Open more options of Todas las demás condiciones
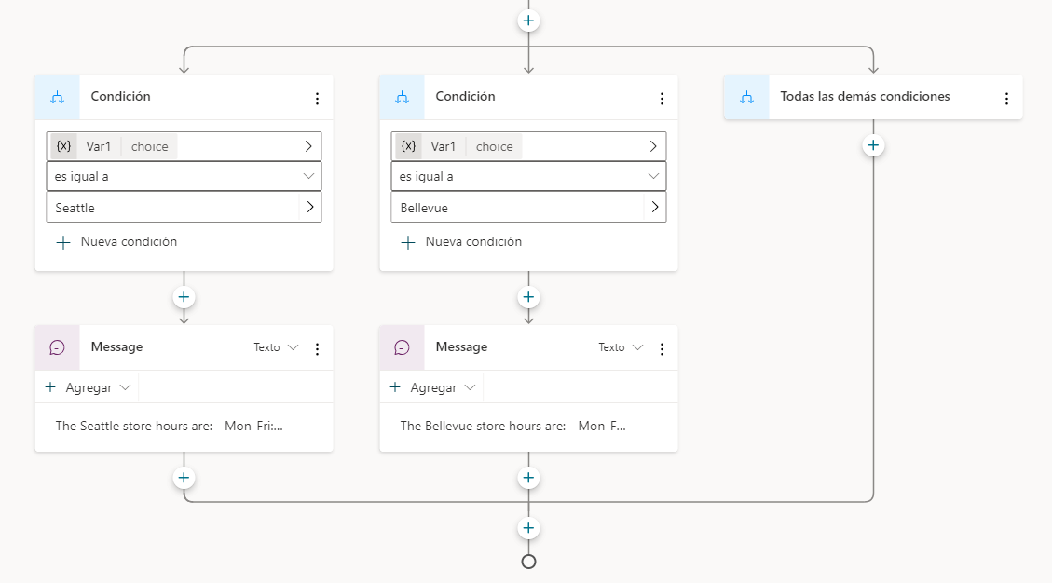The height and width of the screenshot is (583, 1052). [x=1007, y=99]
